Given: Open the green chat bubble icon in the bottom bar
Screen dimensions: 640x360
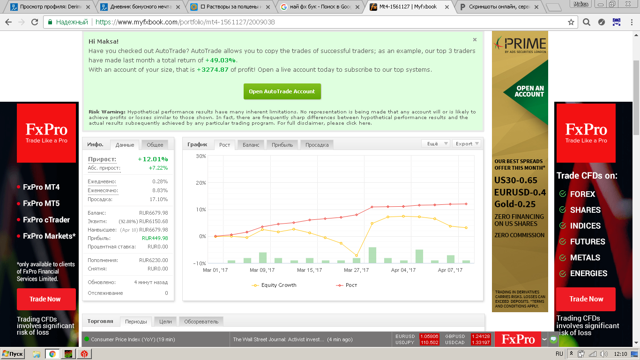Looking at the screenshot, I should [553, 339].
